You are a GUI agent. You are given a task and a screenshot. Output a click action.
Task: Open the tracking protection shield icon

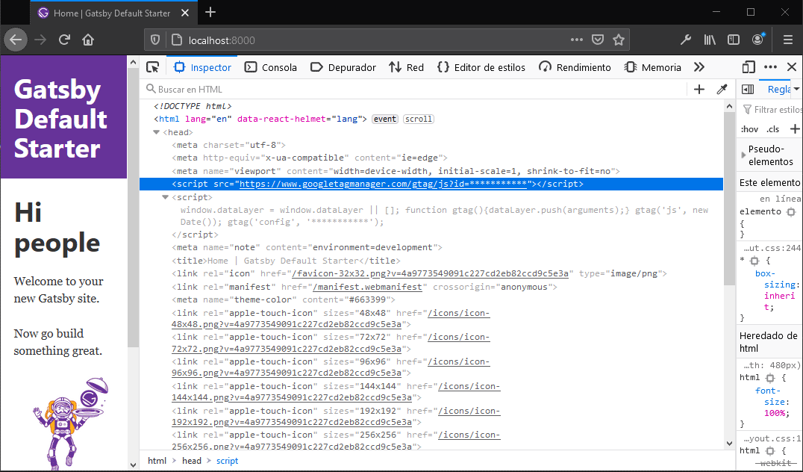pyautogui.click(x=155, y=40)
